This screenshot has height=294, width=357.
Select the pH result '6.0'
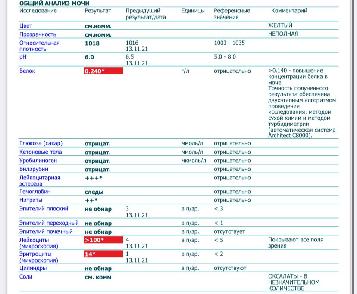tap(89, 57)
